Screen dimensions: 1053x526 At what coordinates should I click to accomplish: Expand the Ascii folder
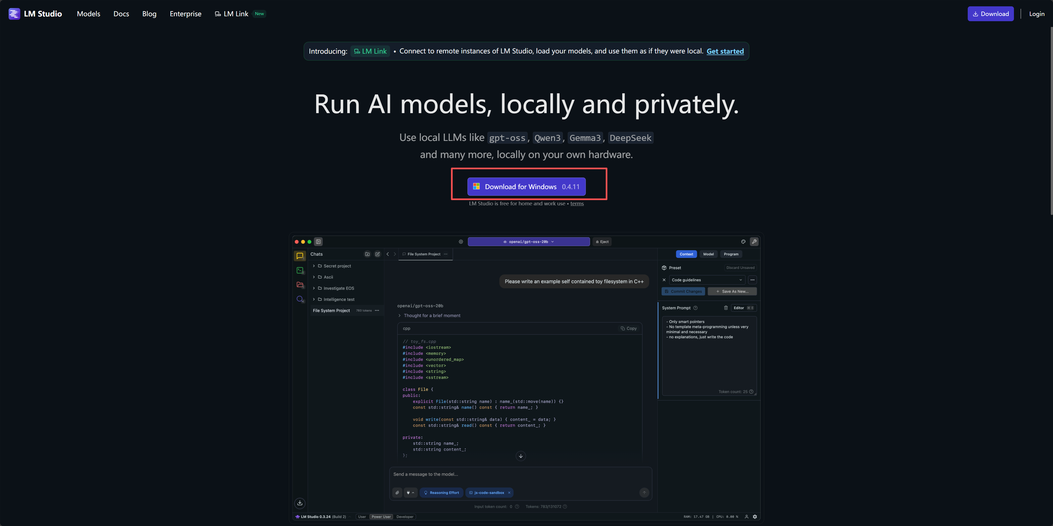314,277
